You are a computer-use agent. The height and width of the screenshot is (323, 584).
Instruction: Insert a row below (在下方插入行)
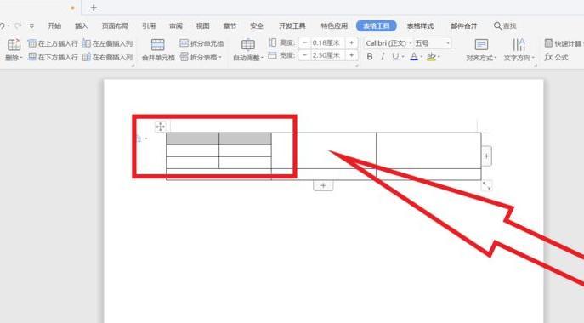[53, 57]
